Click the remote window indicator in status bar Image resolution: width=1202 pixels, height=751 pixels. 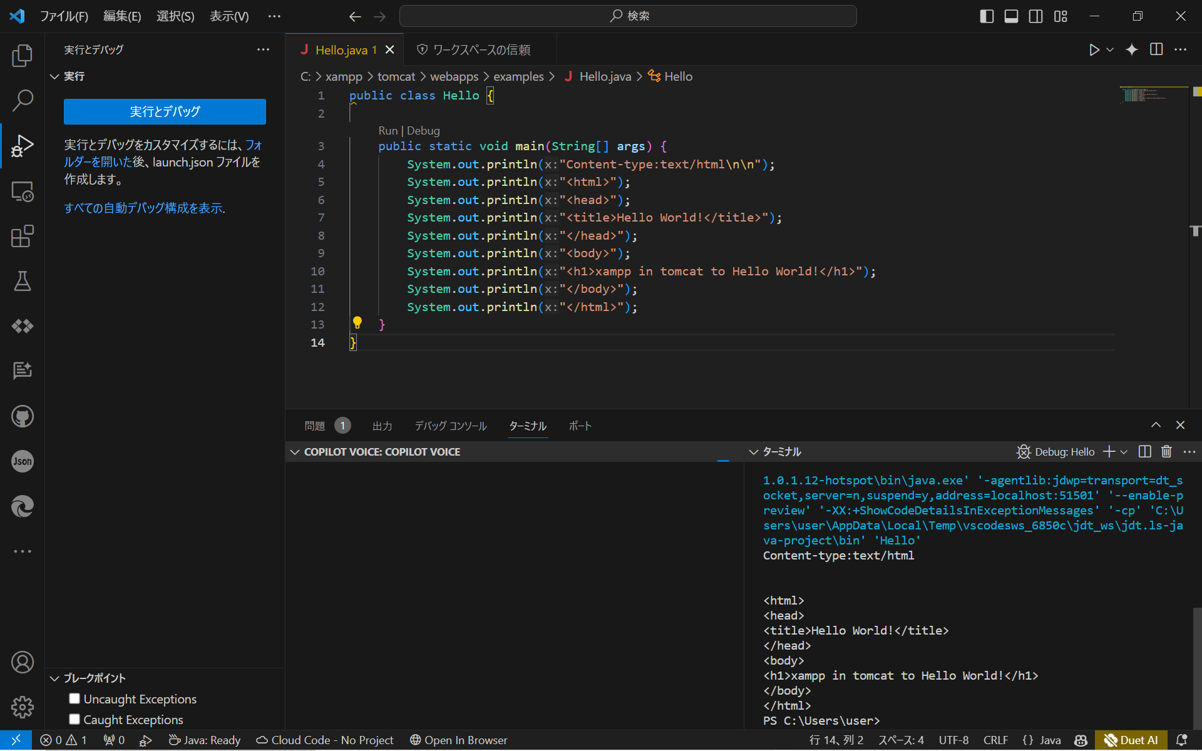16,740
